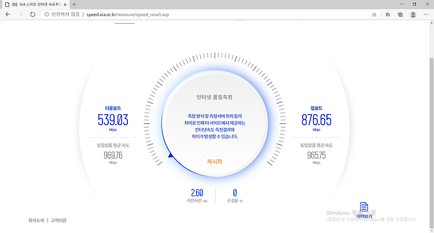Click the upload speed value 876.65
Screen dimensions: 434x233
coord(317,120)
